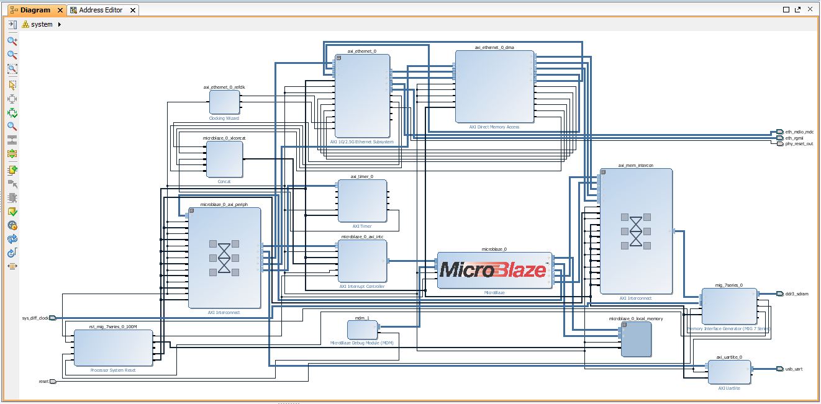Expand the microblaze_0_axi_periph block hierarchy square
The width and height of the screenshot is (821, 404).
[191, 211]
